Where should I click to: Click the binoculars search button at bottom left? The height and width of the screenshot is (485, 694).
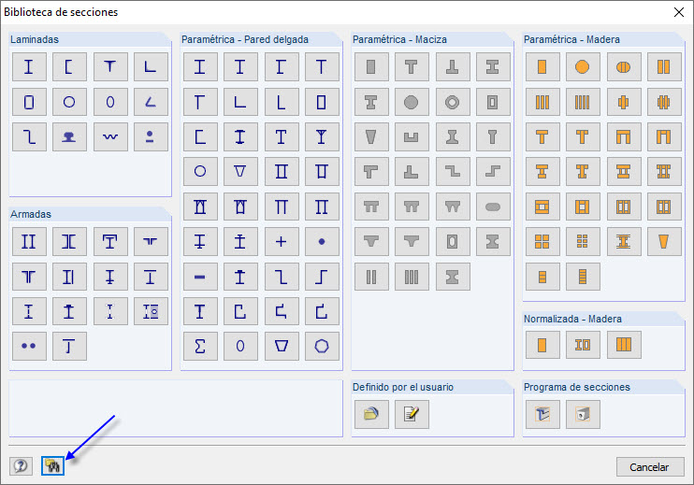[52, 465]
